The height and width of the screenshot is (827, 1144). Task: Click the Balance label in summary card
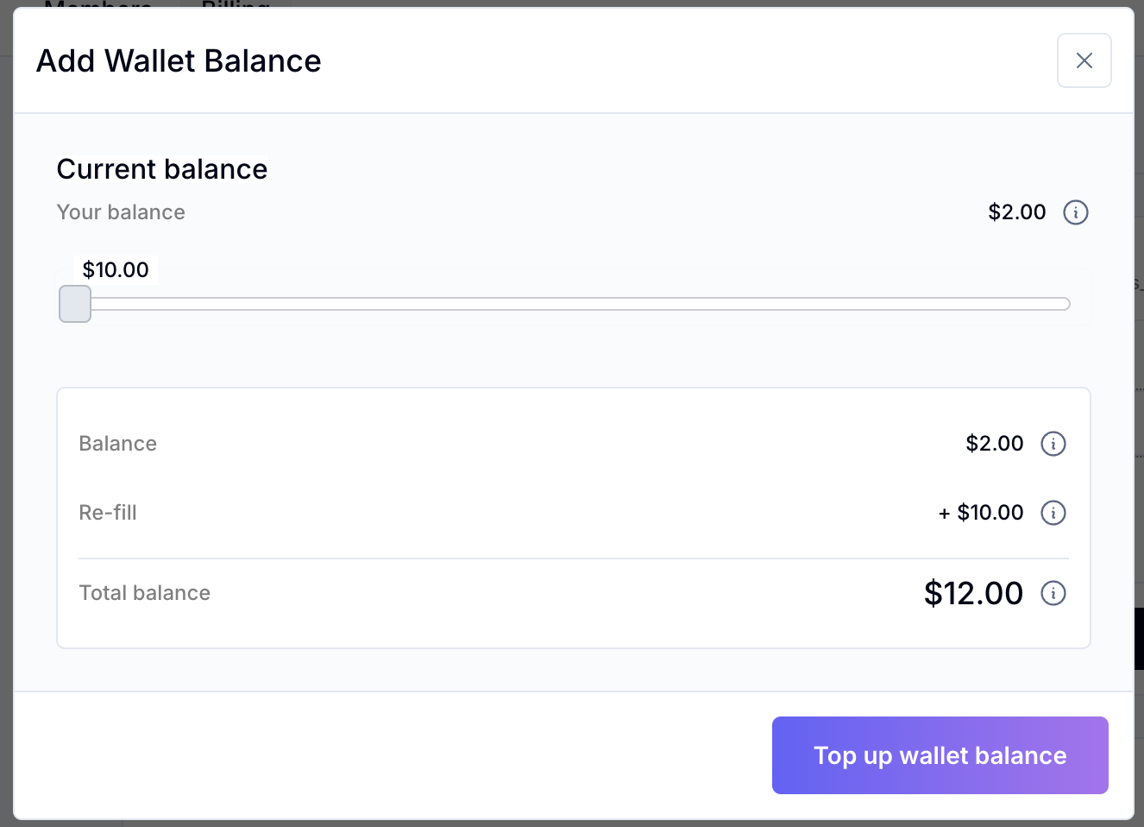(x=118, y=444)
